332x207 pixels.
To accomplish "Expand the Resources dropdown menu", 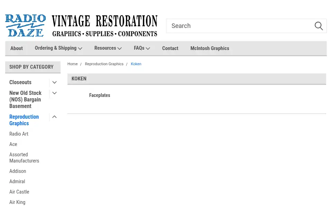I will click(x=108, y=48).
